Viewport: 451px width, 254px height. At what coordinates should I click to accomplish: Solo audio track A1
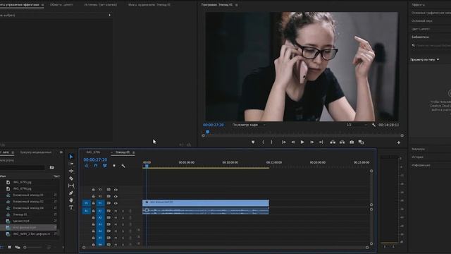point(123,211)
